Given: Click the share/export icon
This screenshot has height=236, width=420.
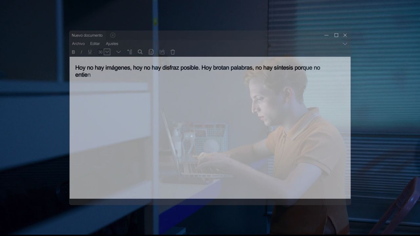Looking at the screenshot, I should [162, 52].
